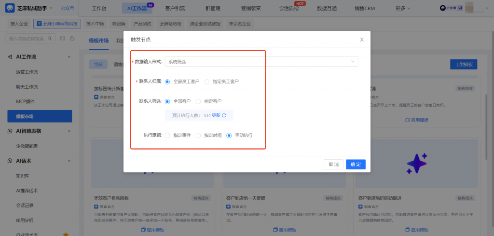Open the 芝麻私域助手 app switcher dropdown

(x=51, y=8)
